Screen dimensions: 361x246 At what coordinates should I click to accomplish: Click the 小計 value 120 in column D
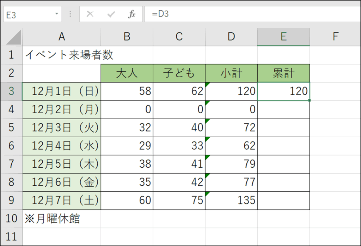tap(231, 91)
